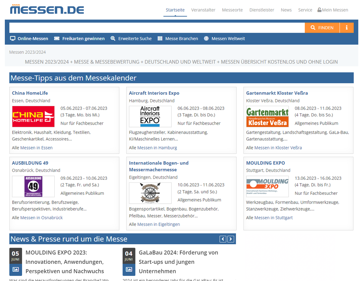Click image icon under 05 Juni date

15,269
